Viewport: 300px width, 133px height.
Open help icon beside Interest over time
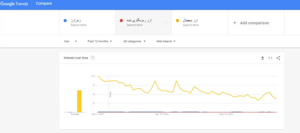(x=93, y=58)
